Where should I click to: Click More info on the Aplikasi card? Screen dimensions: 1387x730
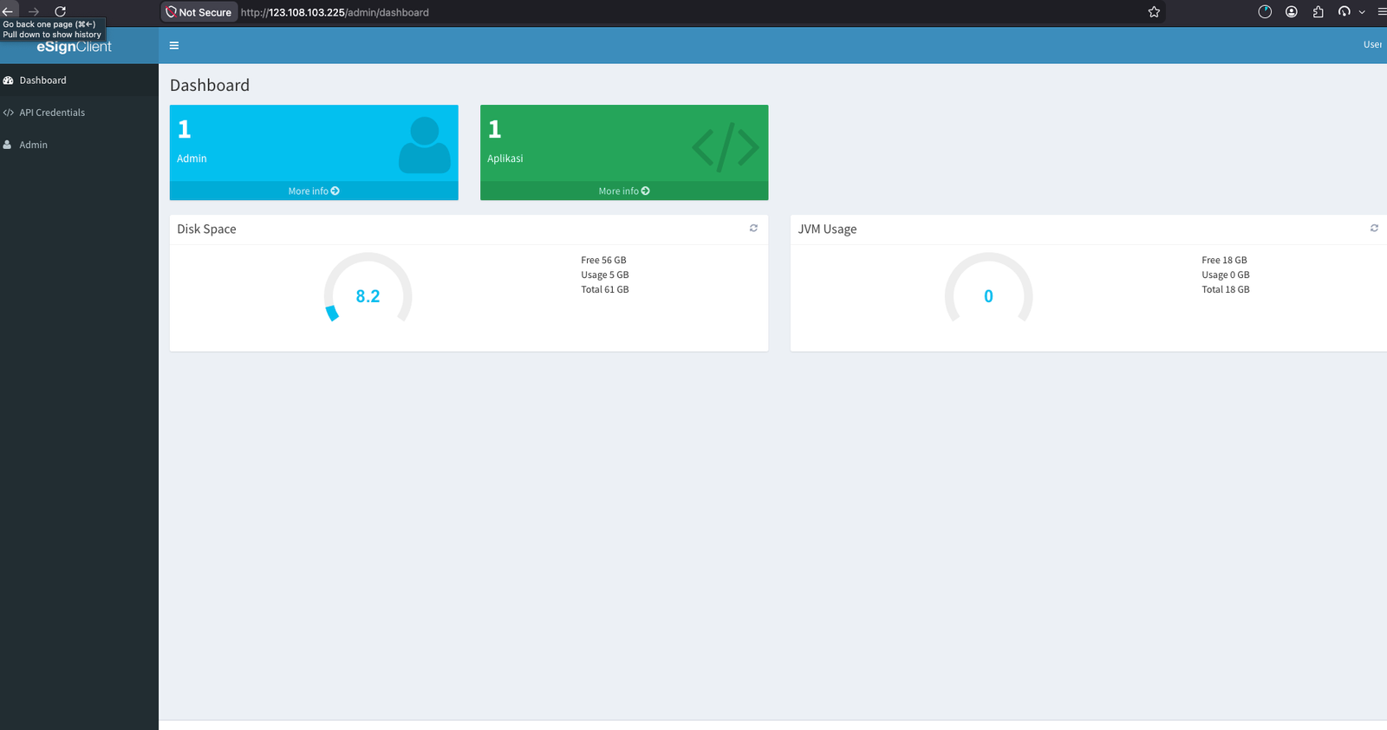pos(624,191)
